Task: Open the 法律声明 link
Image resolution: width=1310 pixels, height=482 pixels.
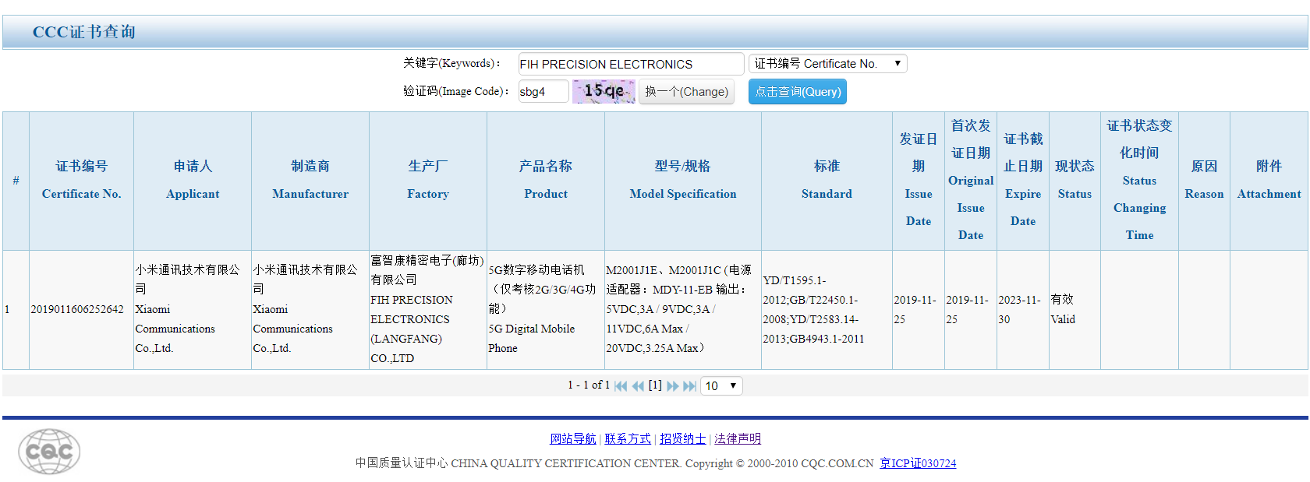Action: click(738, 439)
